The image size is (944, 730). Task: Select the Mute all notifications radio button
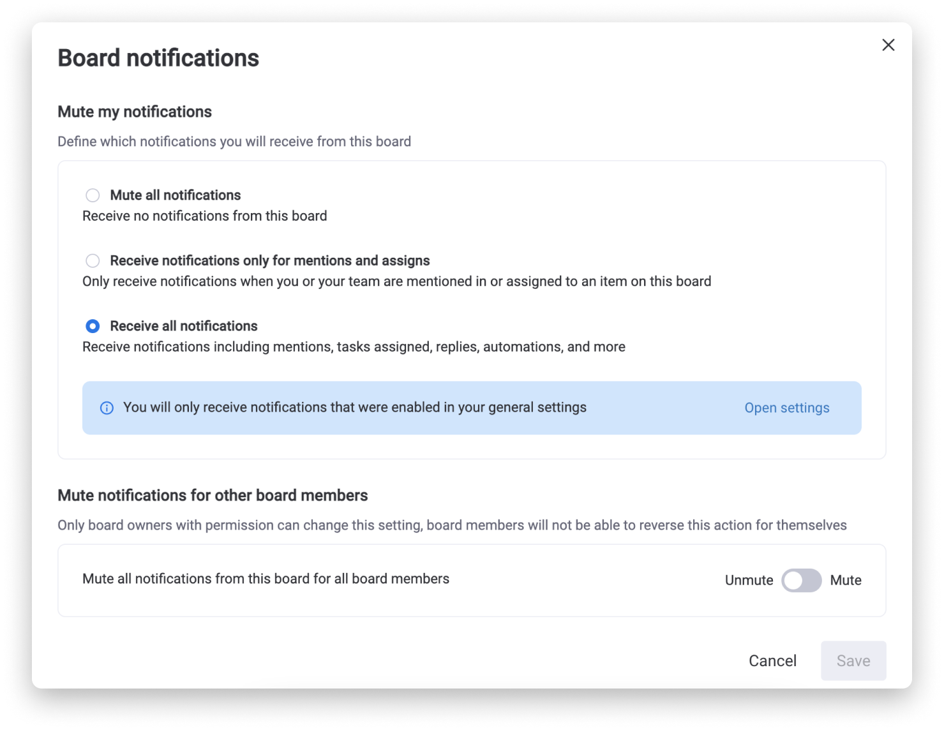(93, 195)
